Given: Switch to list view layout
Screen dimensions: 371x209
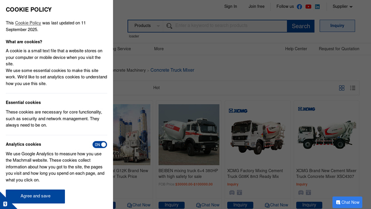Looking at the screenshot, I should pyautogui.click(x=353, y=88).
